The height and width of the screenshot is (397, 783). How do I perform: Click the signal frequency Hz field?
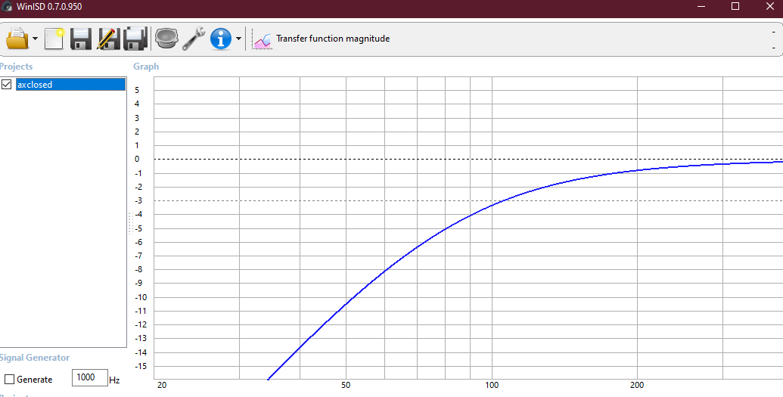coord(90,377)
